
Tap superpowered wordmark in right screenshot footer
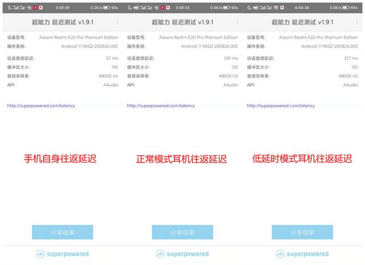[307, 254]
